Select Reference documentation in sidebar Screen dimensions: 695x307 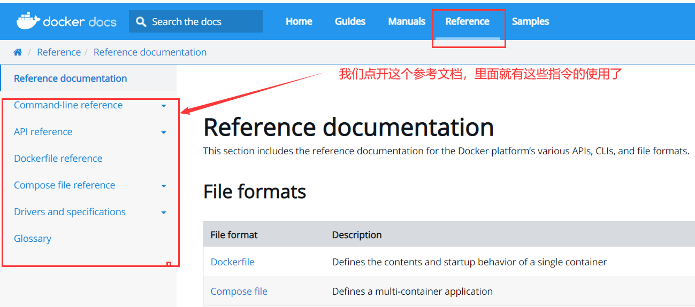(x=70, y=78)
